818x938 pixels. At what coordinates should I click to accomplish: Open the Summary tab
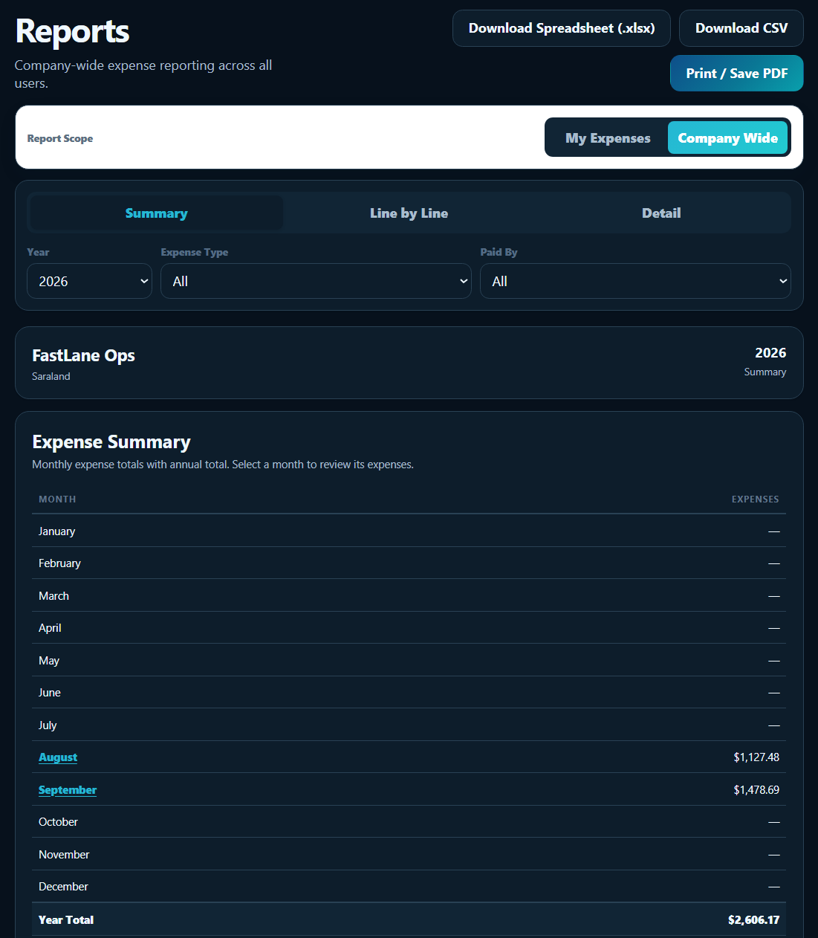coord(156,213)
